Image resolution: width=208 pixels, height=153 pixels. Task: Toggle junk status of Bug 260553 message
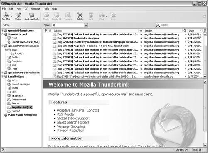coord(186,38)
